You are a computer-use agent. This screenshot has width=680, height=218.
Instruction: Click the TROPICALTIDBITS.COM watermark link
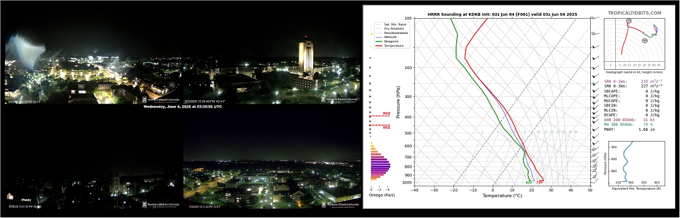coord(635,14)
